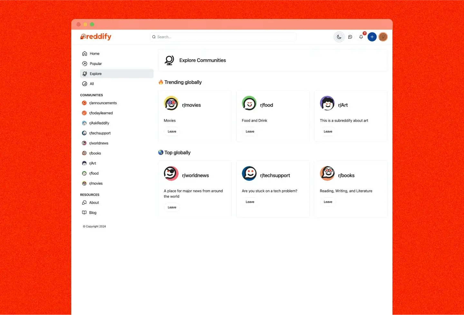464x315 pixels.
Task: Go to Home in the sidebar
Action: click(x=117, y=54)
